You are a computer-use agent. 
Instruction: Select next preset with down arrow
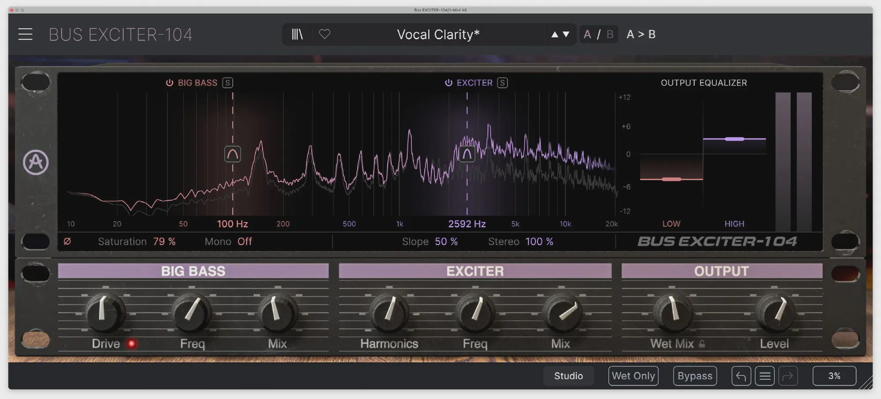point(566,34)
